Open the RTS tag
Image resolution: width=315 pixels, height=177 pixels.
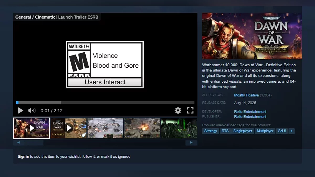[x=225, y=131]
